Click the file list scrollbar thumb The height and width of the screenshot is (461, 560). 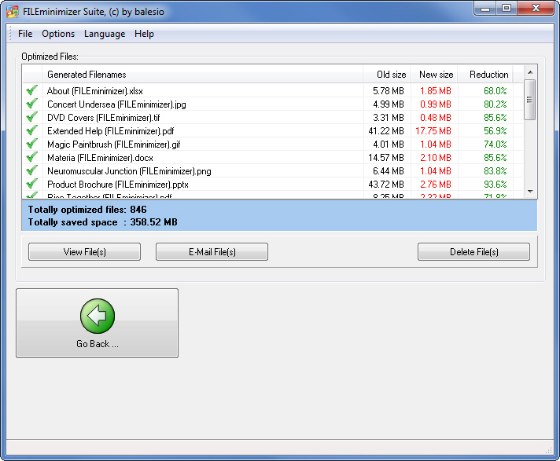click(x=529, y=100)
